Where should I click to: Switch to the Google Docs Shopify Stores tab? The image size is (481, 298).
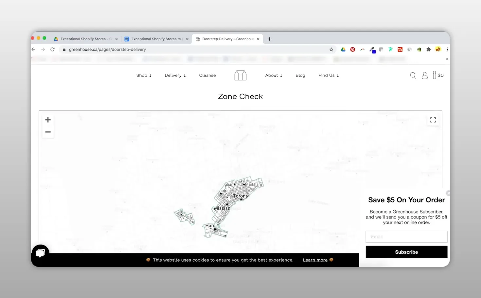[x=156, y=39]
